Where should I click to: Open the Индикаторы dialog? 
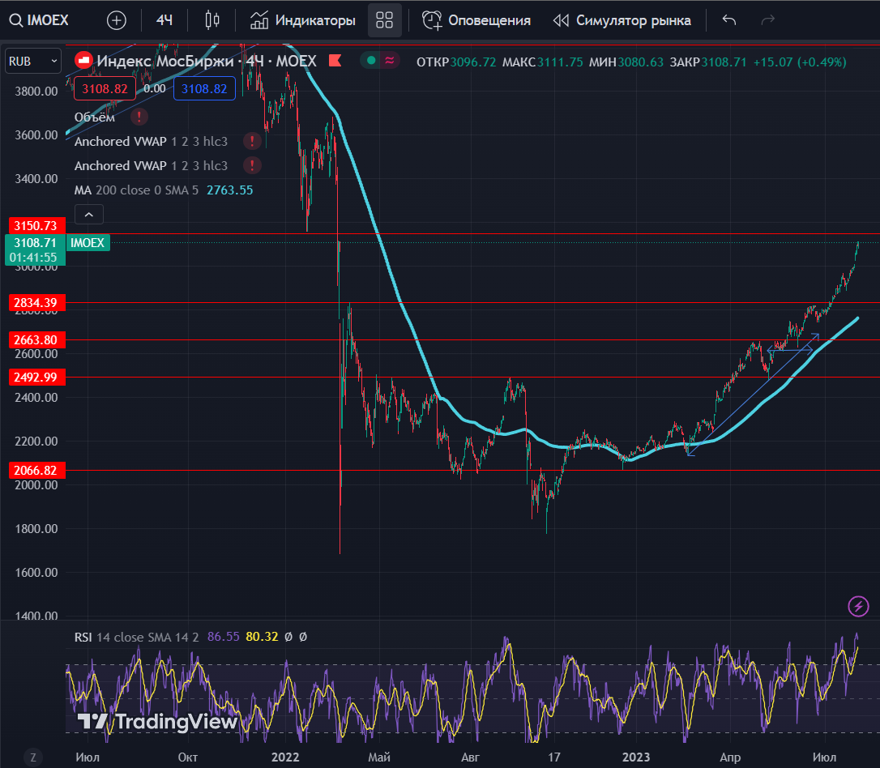coord(303,21)
